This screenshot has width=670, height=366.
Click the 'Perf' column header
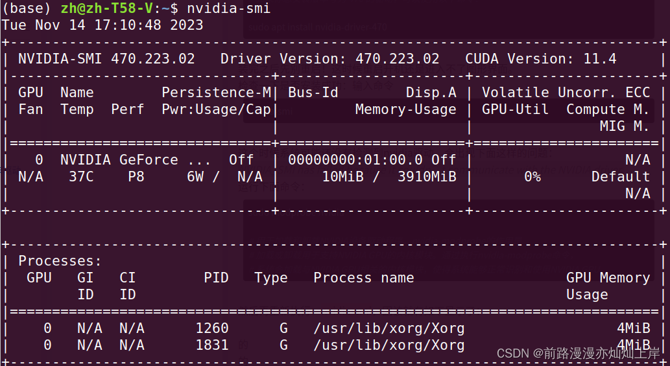[x=127, y=109]
